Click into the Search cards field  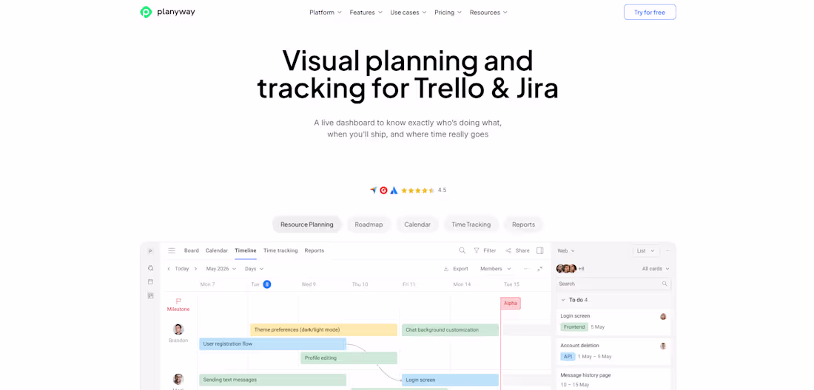[613, 284]
